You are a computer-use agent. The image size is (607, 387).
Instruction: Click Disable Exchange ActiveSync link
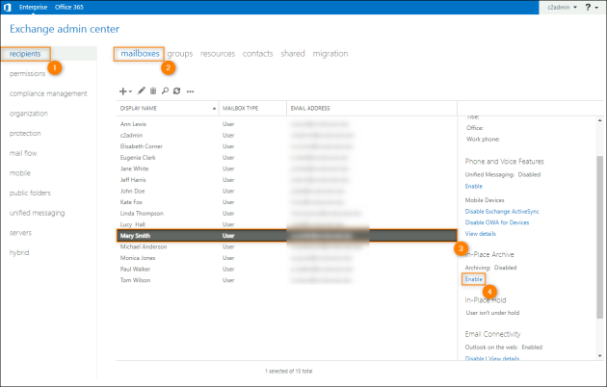click(502, 212)
